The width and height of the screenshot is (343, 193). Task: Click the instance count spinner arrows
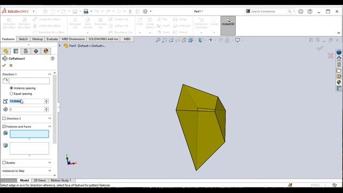(46, 109)
